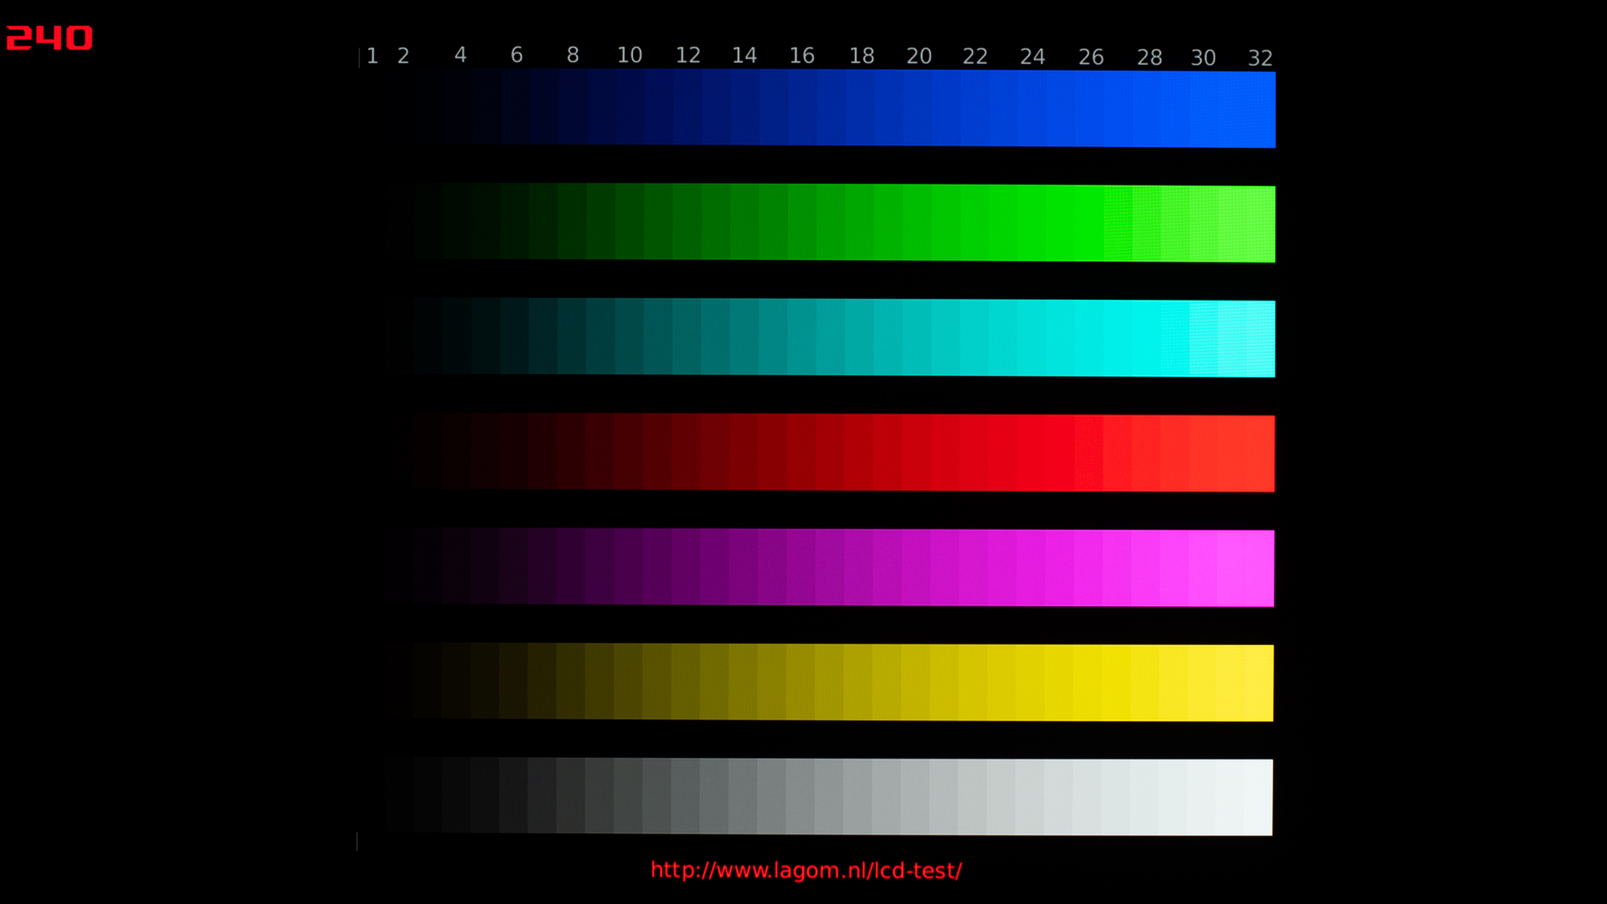Click the gray bar swatch under label 10

tap(628, 796)
